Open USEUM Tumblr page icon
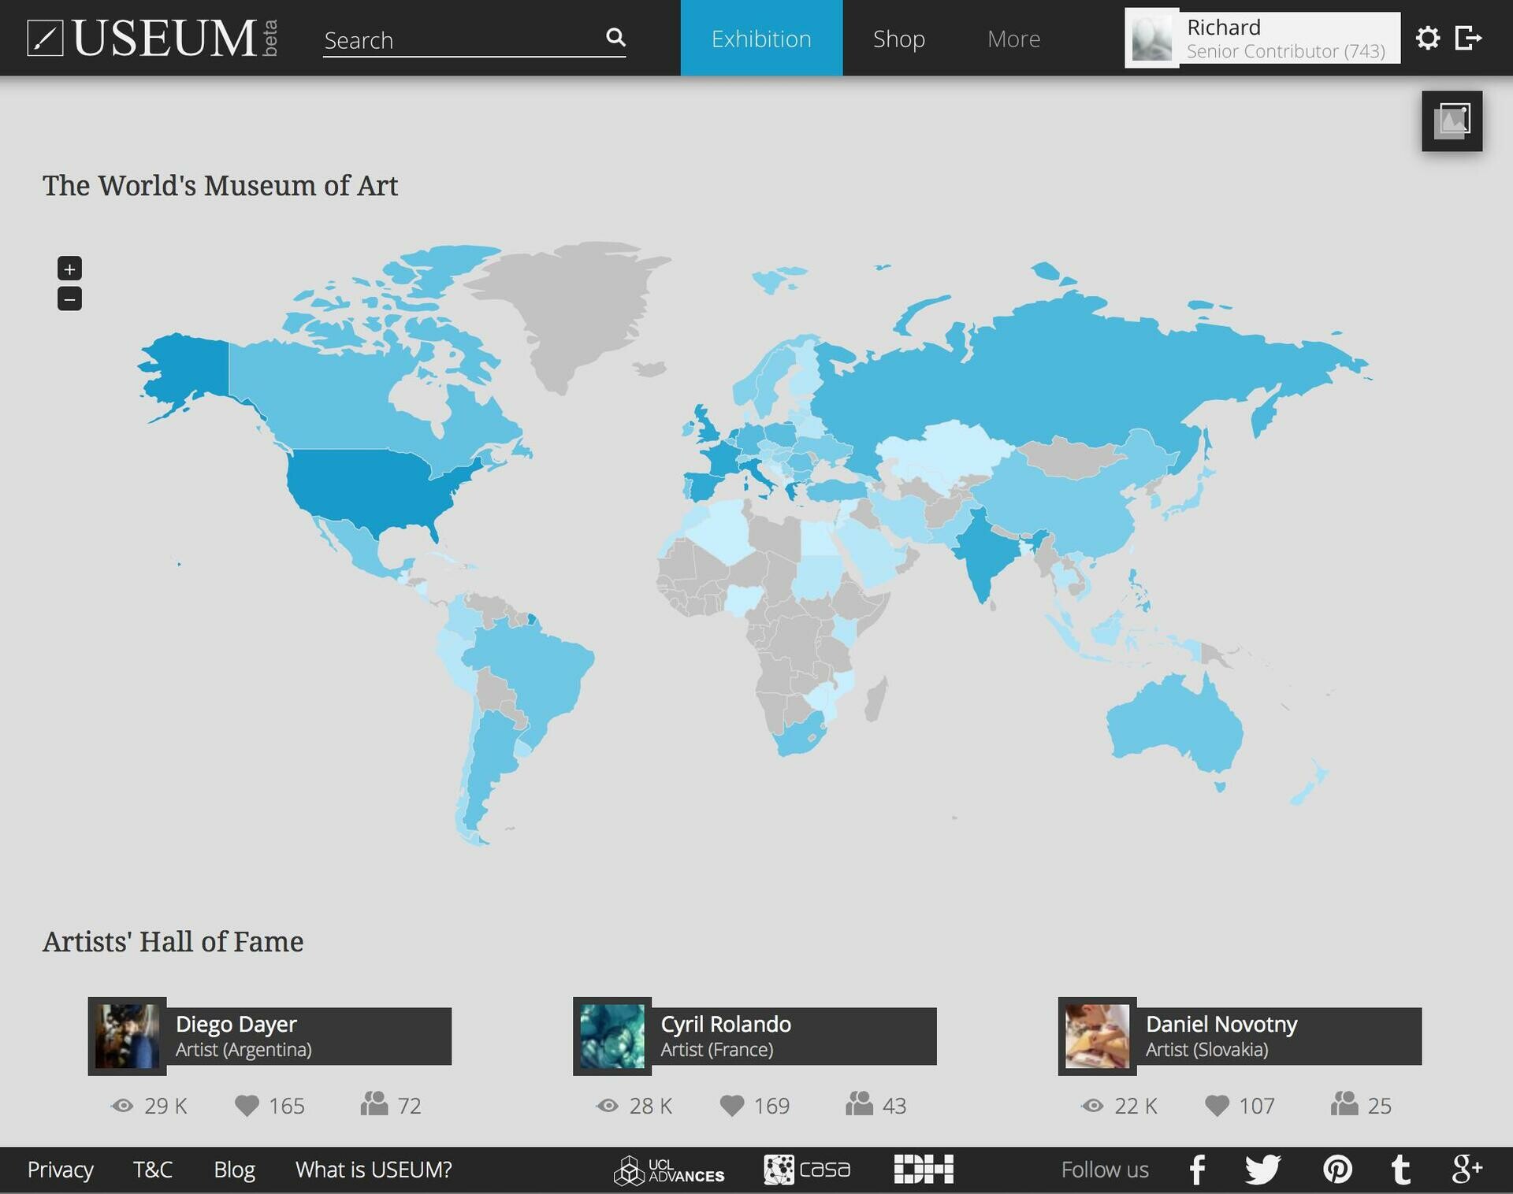The image size is (1513, 1194). tap(1400, 1170)
